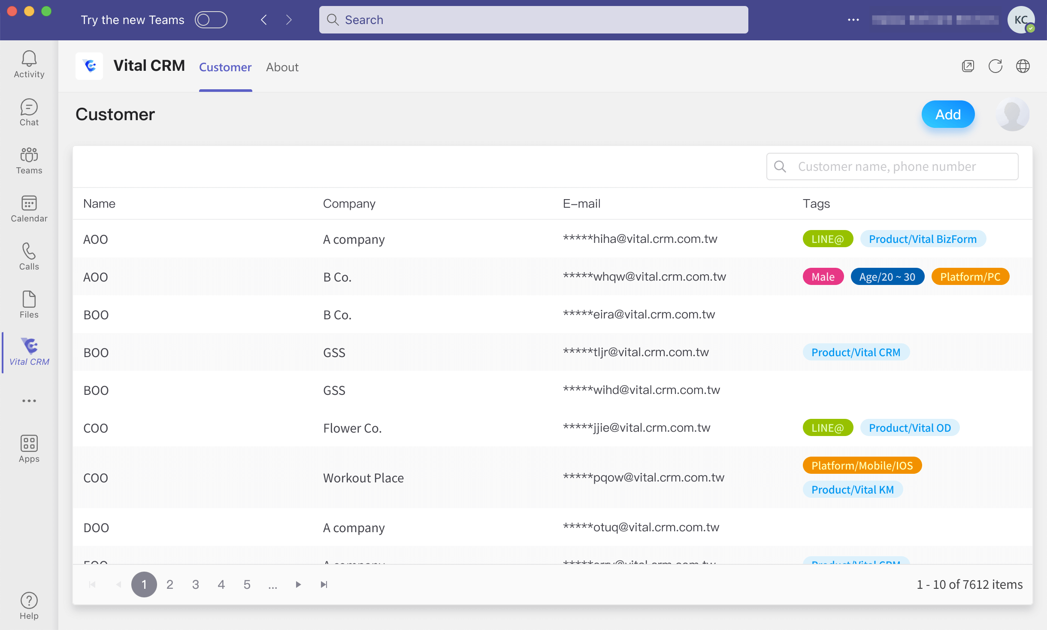Click the Tags column header
1047x630 pixels.
click(x=816, y=203)
